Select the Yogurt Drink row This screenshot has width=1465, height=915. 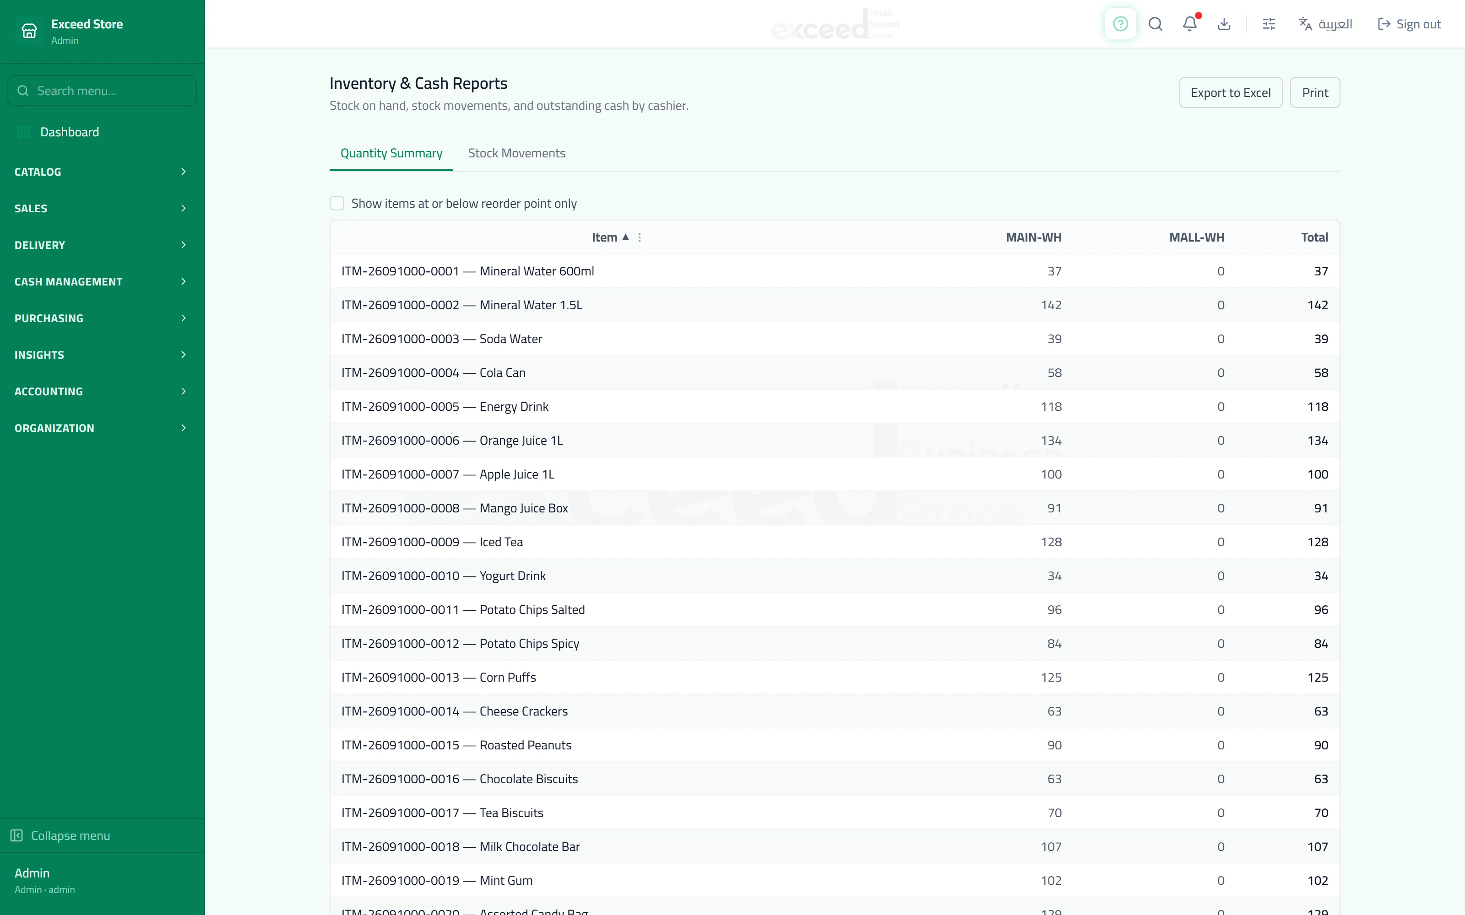pyautogui.click(x=835, y=576)
